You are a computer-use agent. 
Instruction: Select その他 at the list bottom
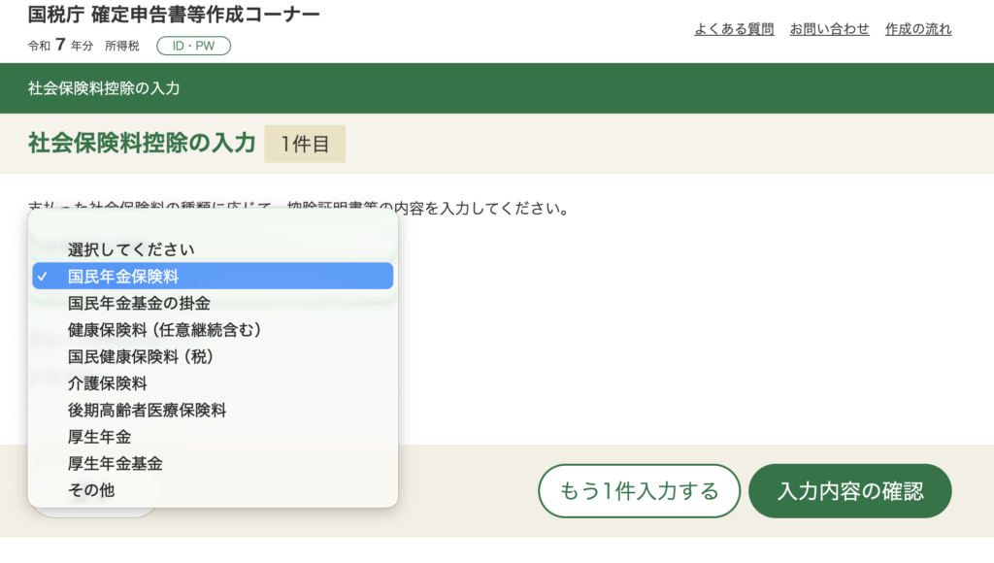[x=91, y=490]
